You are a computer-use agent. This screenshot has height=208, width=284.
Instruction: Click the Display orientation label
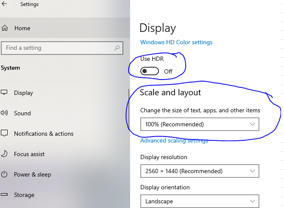pos(165,187)
